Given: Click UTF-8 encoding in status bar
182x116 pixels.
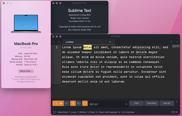Looking at the screenshot, I should click(x=174, y=112).
